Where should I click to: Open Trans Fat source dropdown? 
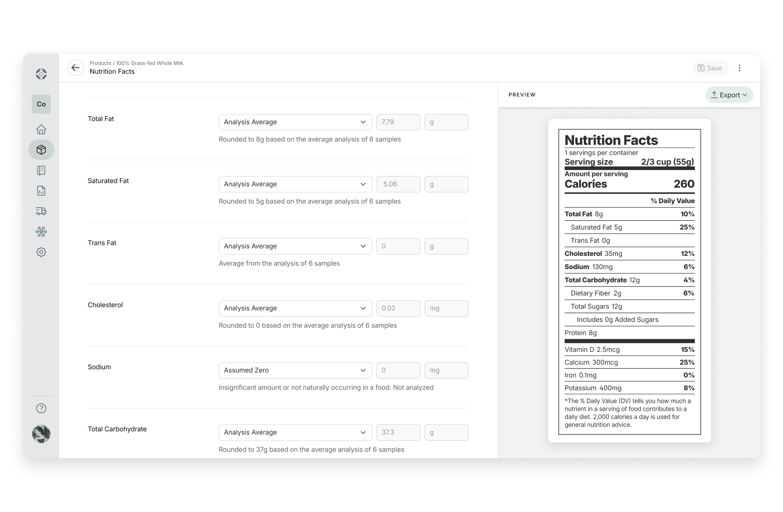[x=295, y=246]
